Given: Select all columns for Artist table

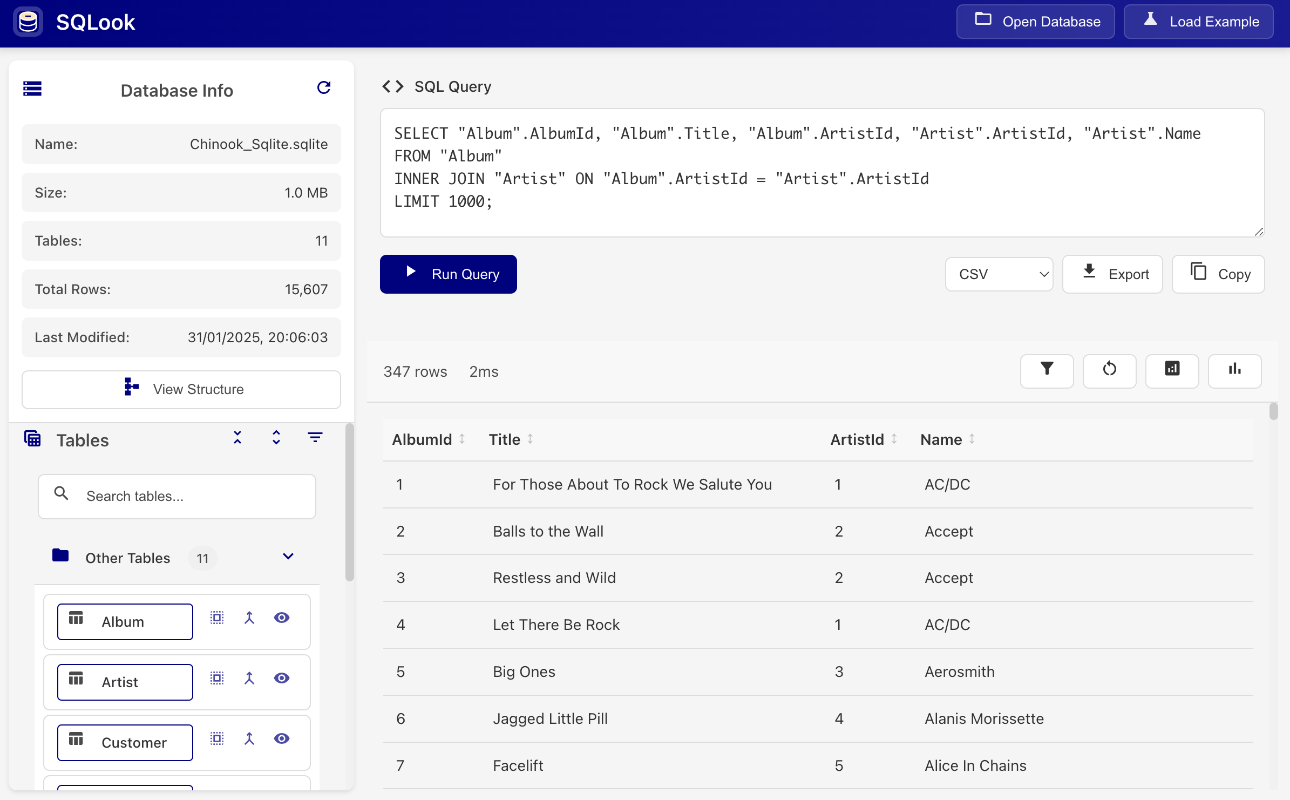Looking at the screenshot, I should [217, 678].
